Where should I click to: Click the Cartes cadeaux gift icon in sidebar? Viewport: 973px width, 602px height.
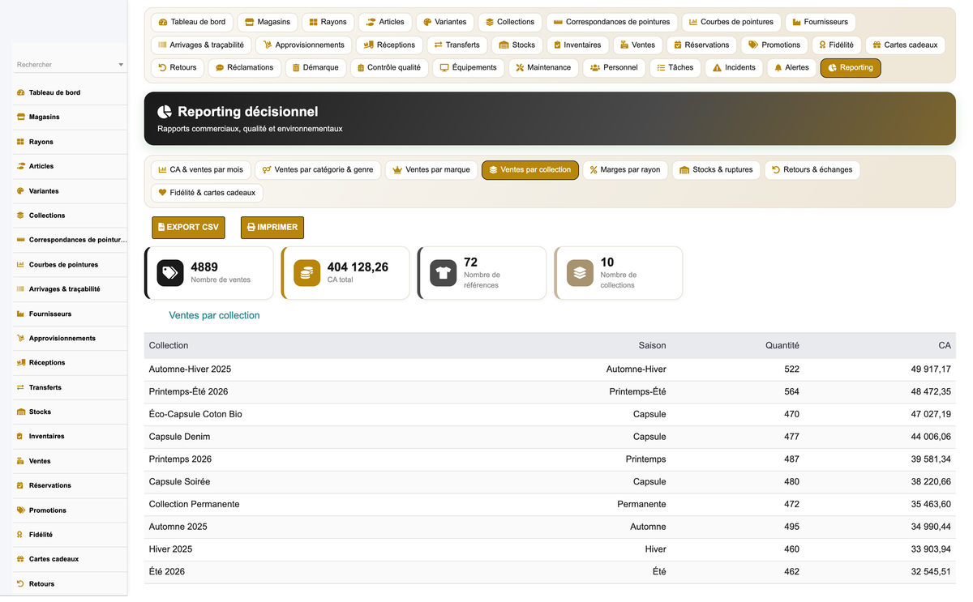click(20, 559)
